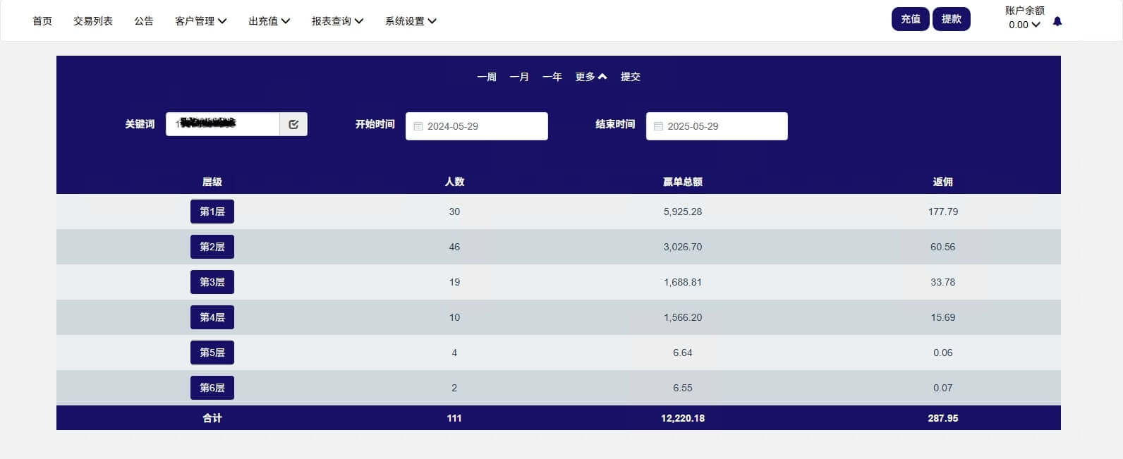Screen dimensions: 1123x459
Task: Click the 赢单总额 column header
Action: (683, 182)
